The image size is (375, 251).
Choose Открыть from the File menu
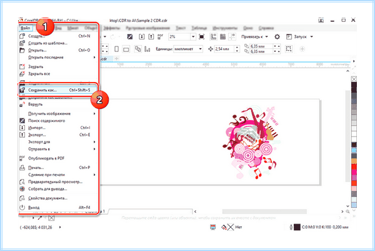point(58,50)
